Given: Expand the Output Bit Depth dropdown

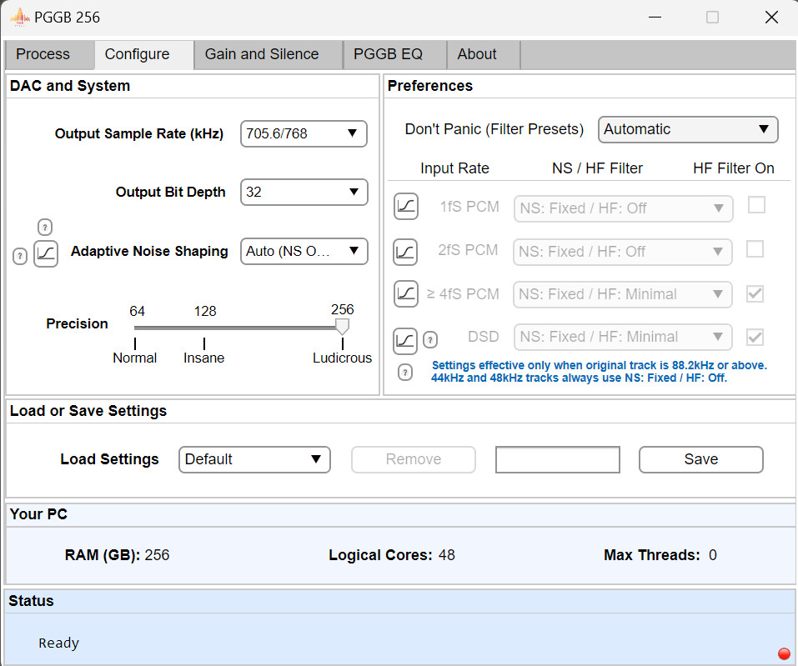Looking at the screenshot, I should tap(304, 192).
